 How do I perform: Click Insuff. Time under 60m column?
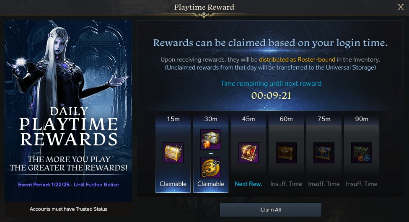click(x=286, y=184)
